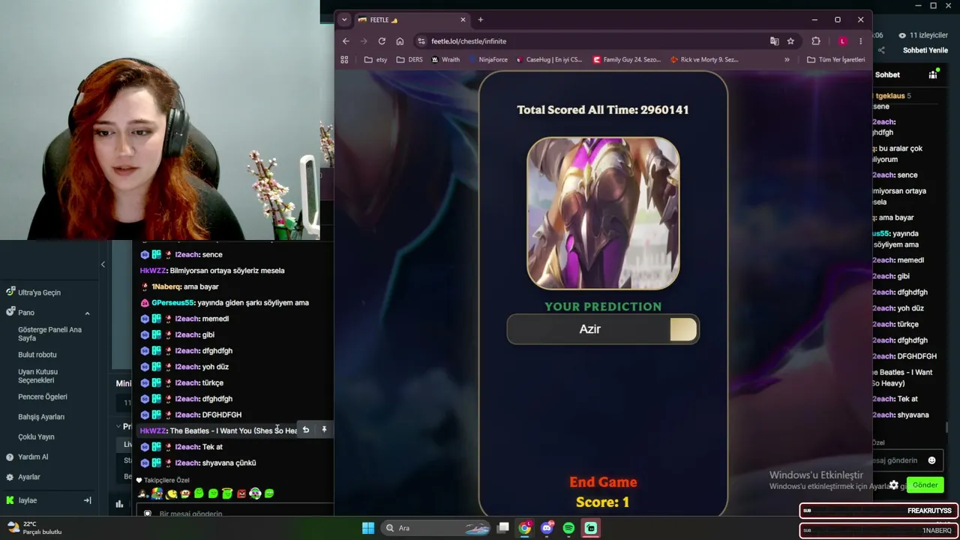Open Pencere Öğeleri in the sidebar
The height and width of the screenshot is (540, 960).
pyautogui.click(x=43, y=397)
